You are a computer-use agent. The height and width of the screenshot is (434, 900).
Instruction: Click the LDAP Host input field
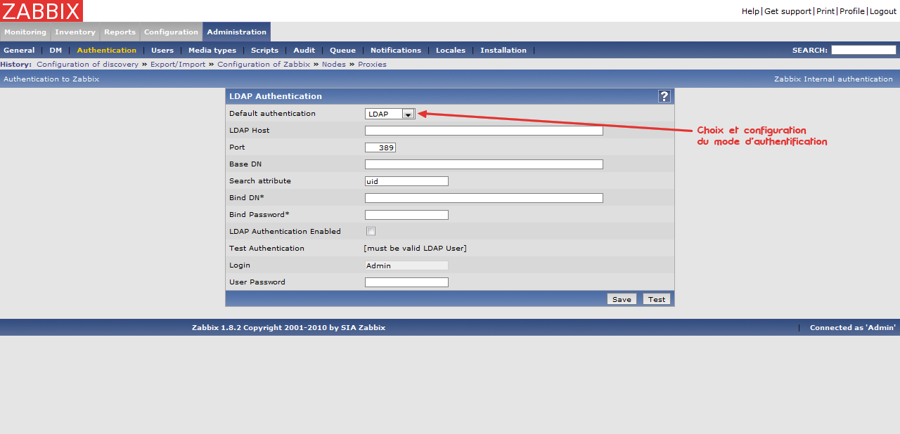click(x=484, y=131)
